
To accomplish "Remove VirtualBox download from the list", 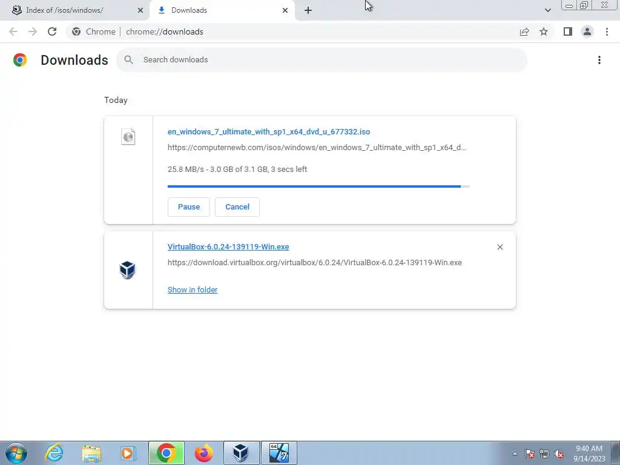I will pyautogui.click(x=500, y=247).
